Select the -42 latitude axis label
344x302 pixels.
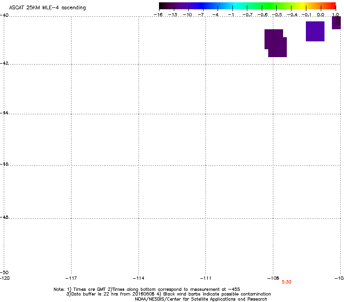[x=4, y=63]
